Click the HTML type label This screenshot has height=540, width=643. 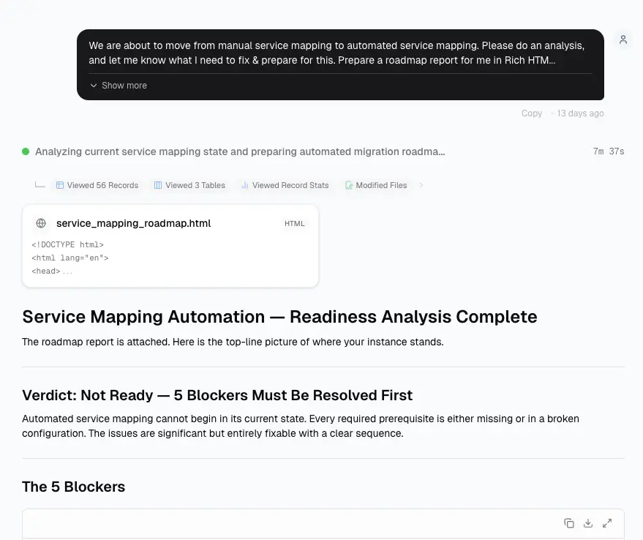[295, 224]
